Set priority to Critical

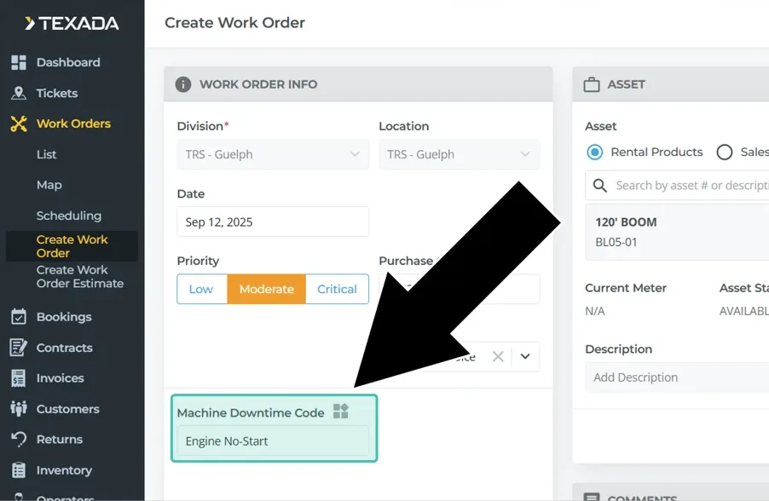[337, 289]
